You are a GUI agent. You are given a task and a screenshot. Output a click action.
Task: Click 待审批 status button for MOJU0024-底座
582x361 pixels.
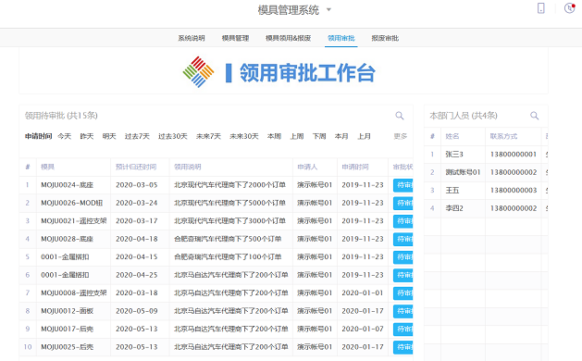pos(403,185)
